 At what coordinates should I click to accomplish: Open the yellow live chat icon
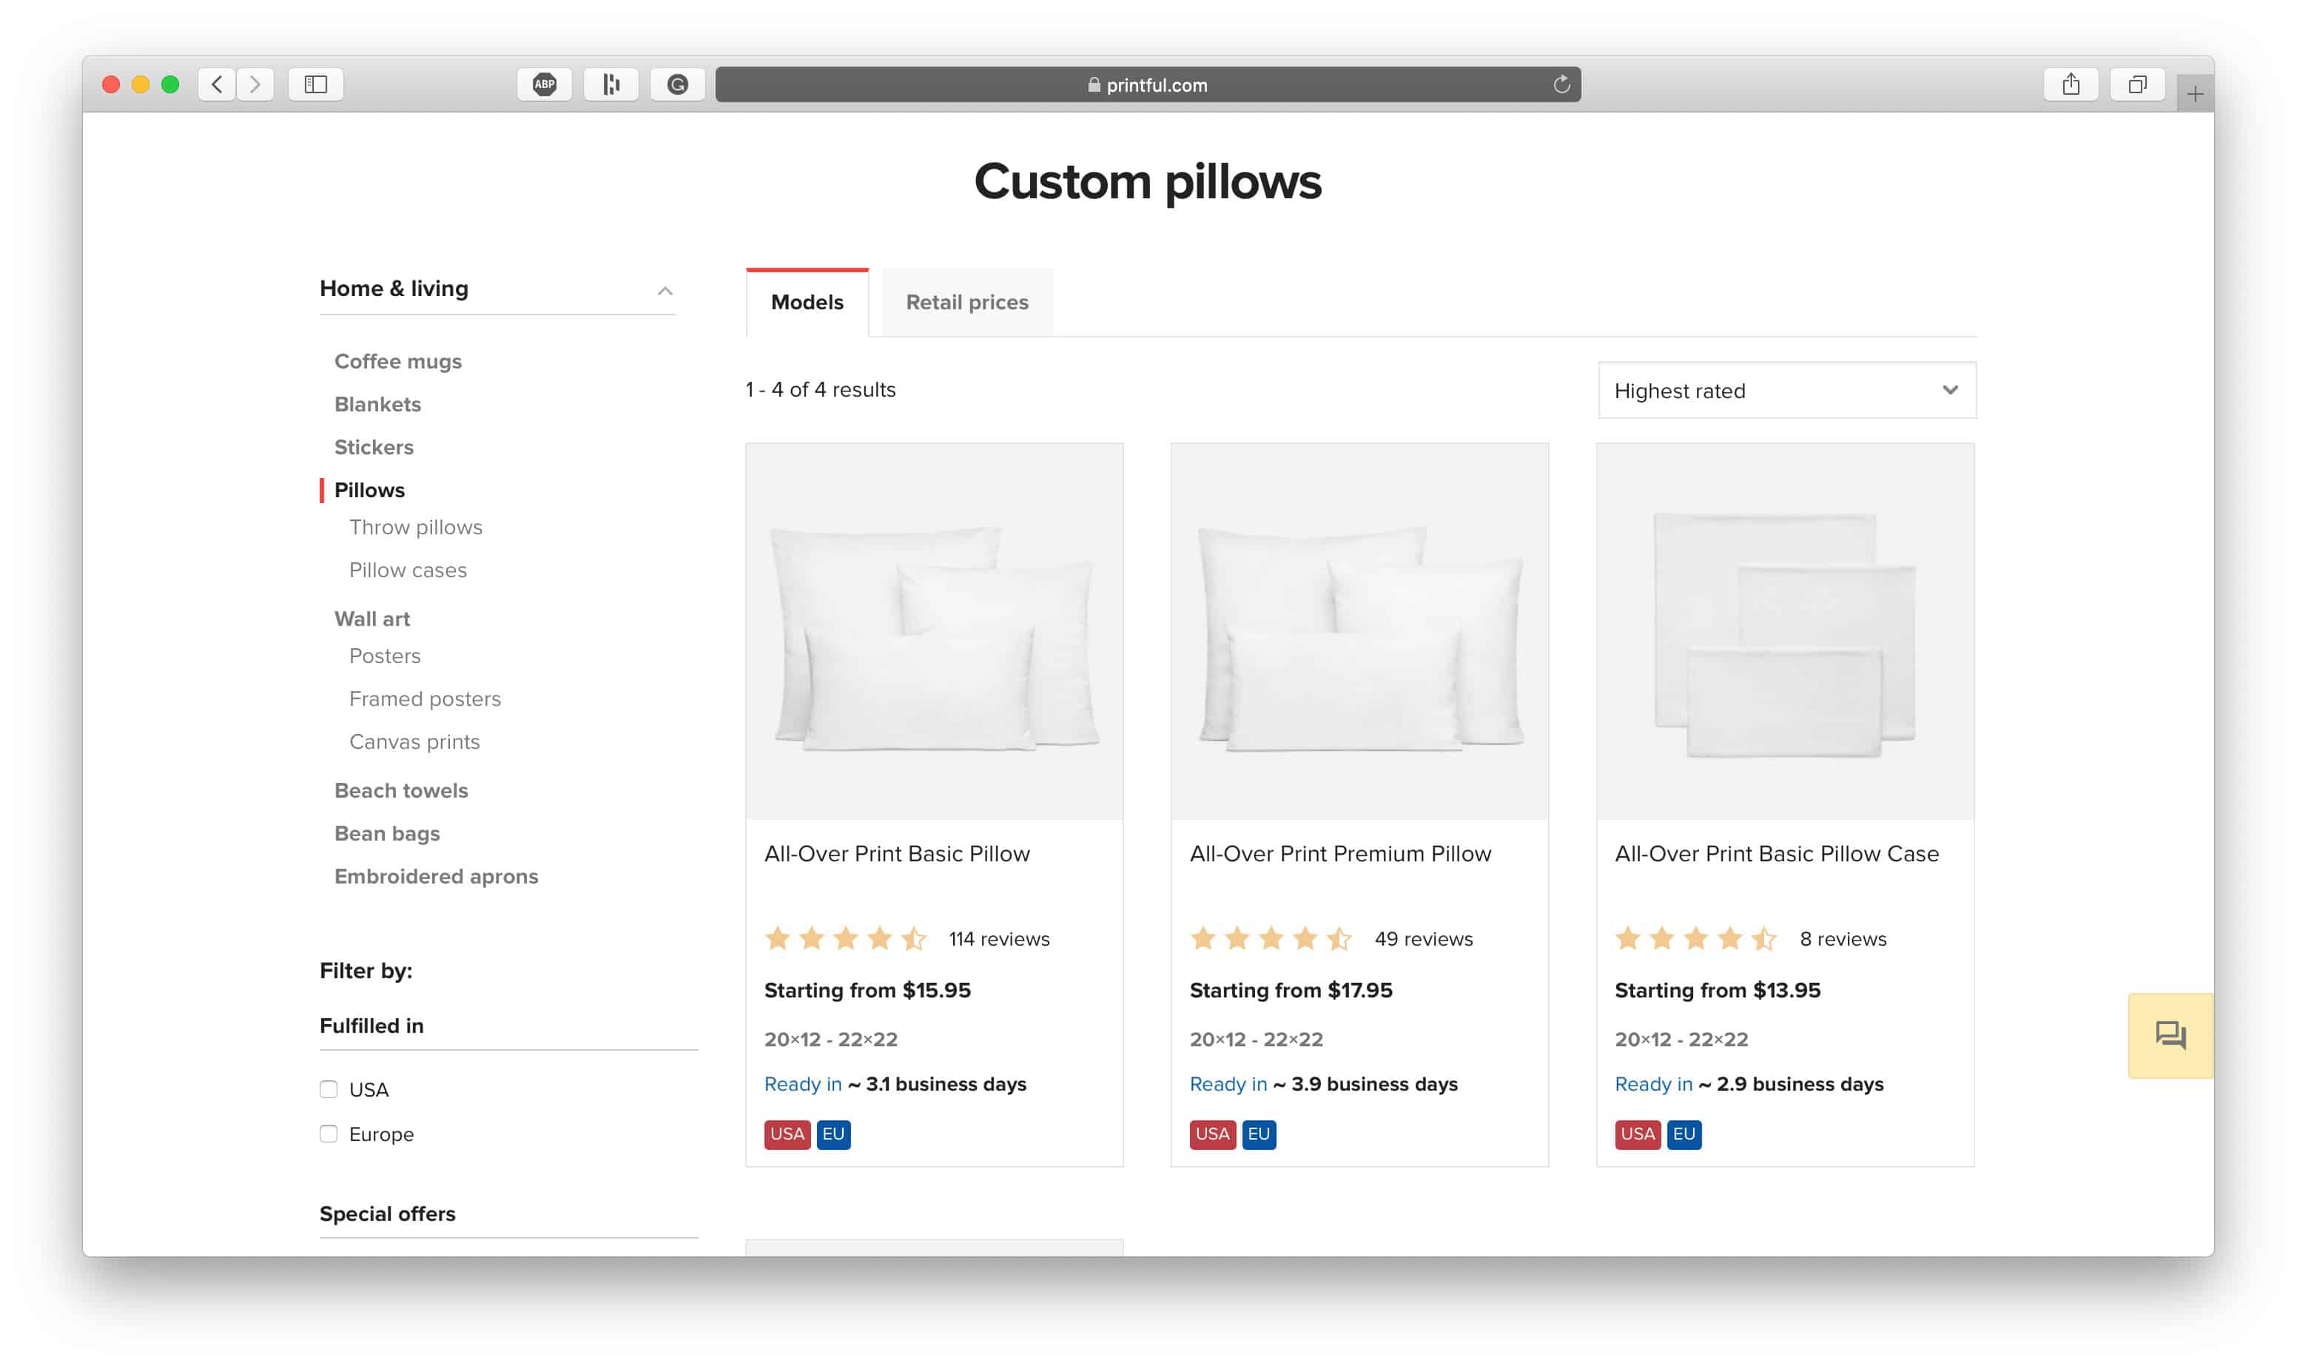2170,1035
